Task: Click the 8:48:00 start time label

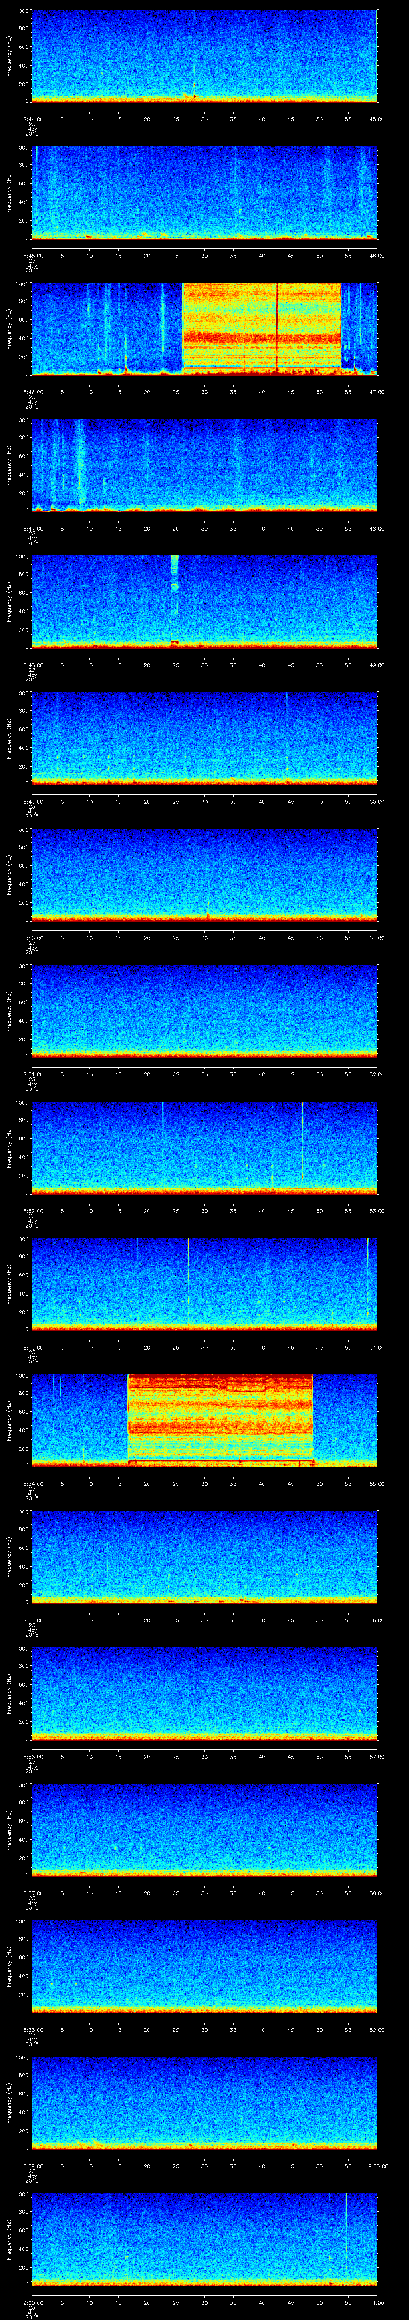Action: [x=32, y=665]
